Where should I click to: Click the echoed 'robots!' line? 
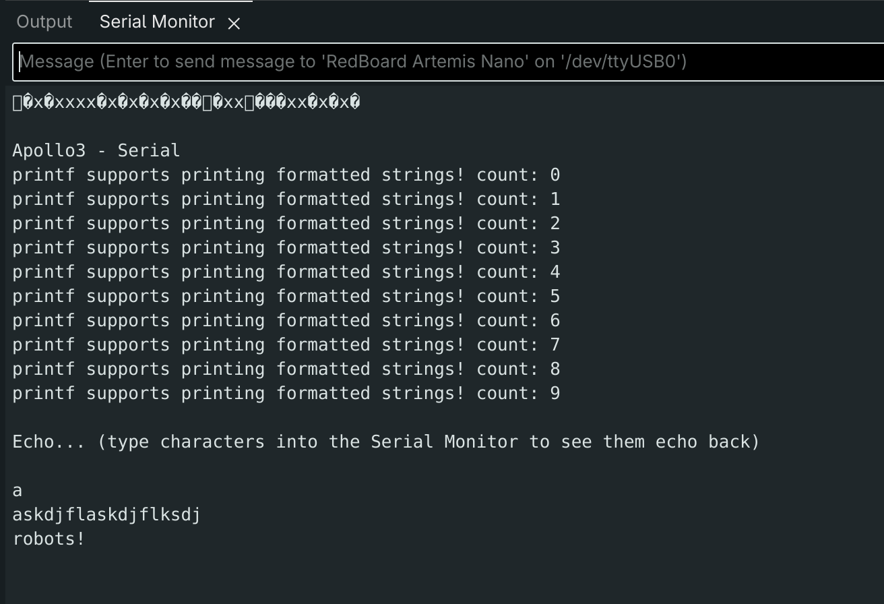[x=49, y=539]
